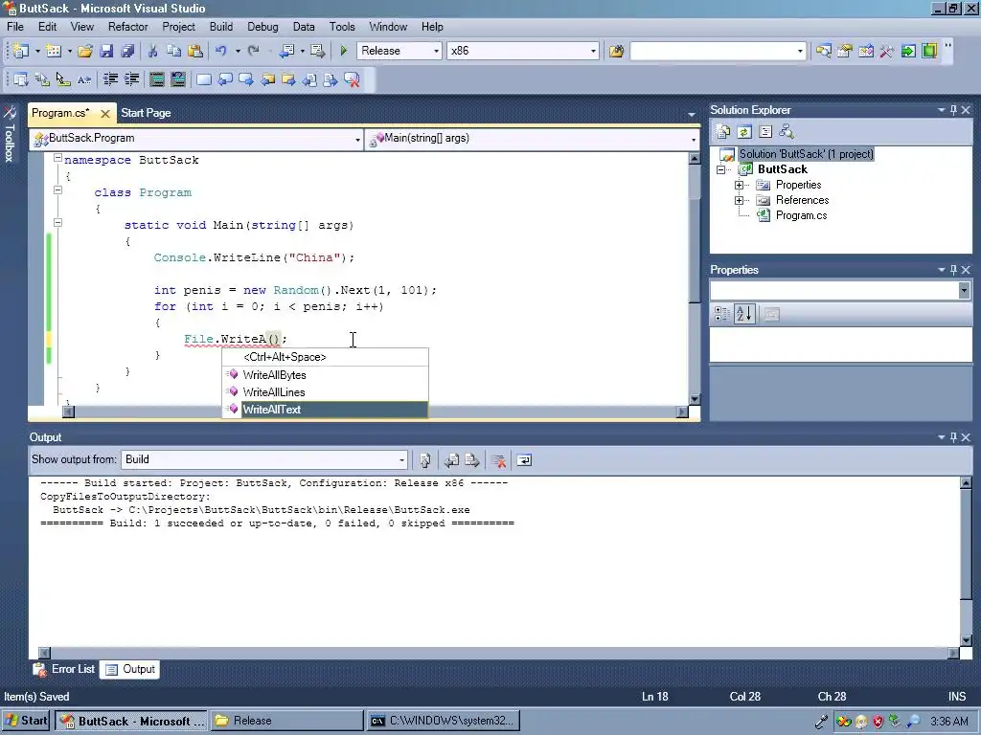Image resolution: width=981 pixels, height=735 pixels.
Task: Clear all bookmarks with the red X icon
Action: [x=353, y=79]
